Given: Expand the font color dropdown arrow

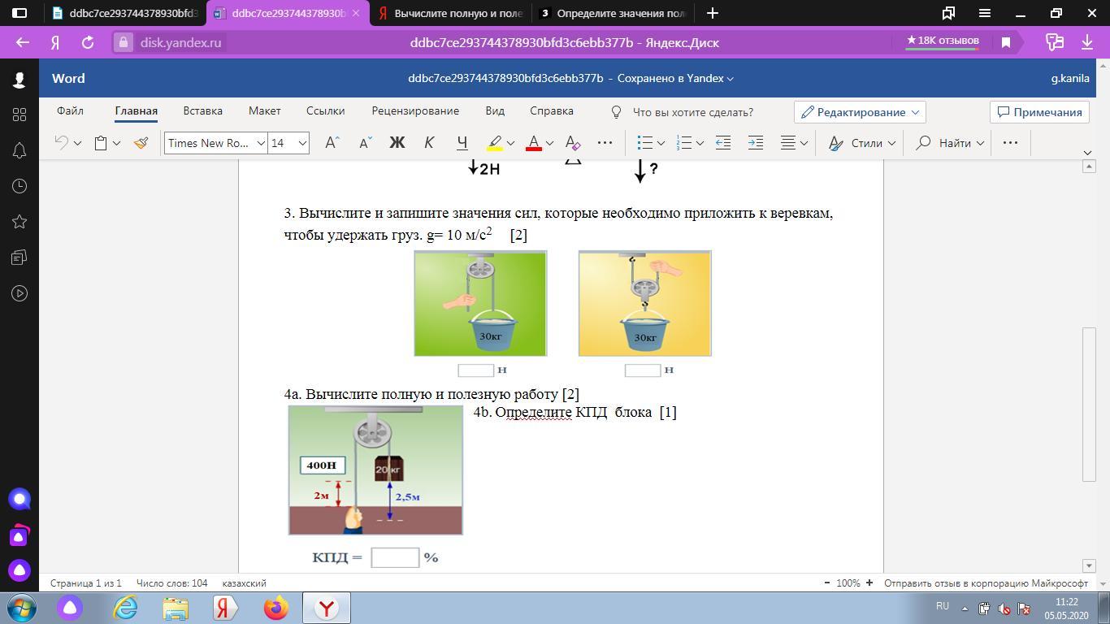Looking at the screenshot, I should click(549, 143).
